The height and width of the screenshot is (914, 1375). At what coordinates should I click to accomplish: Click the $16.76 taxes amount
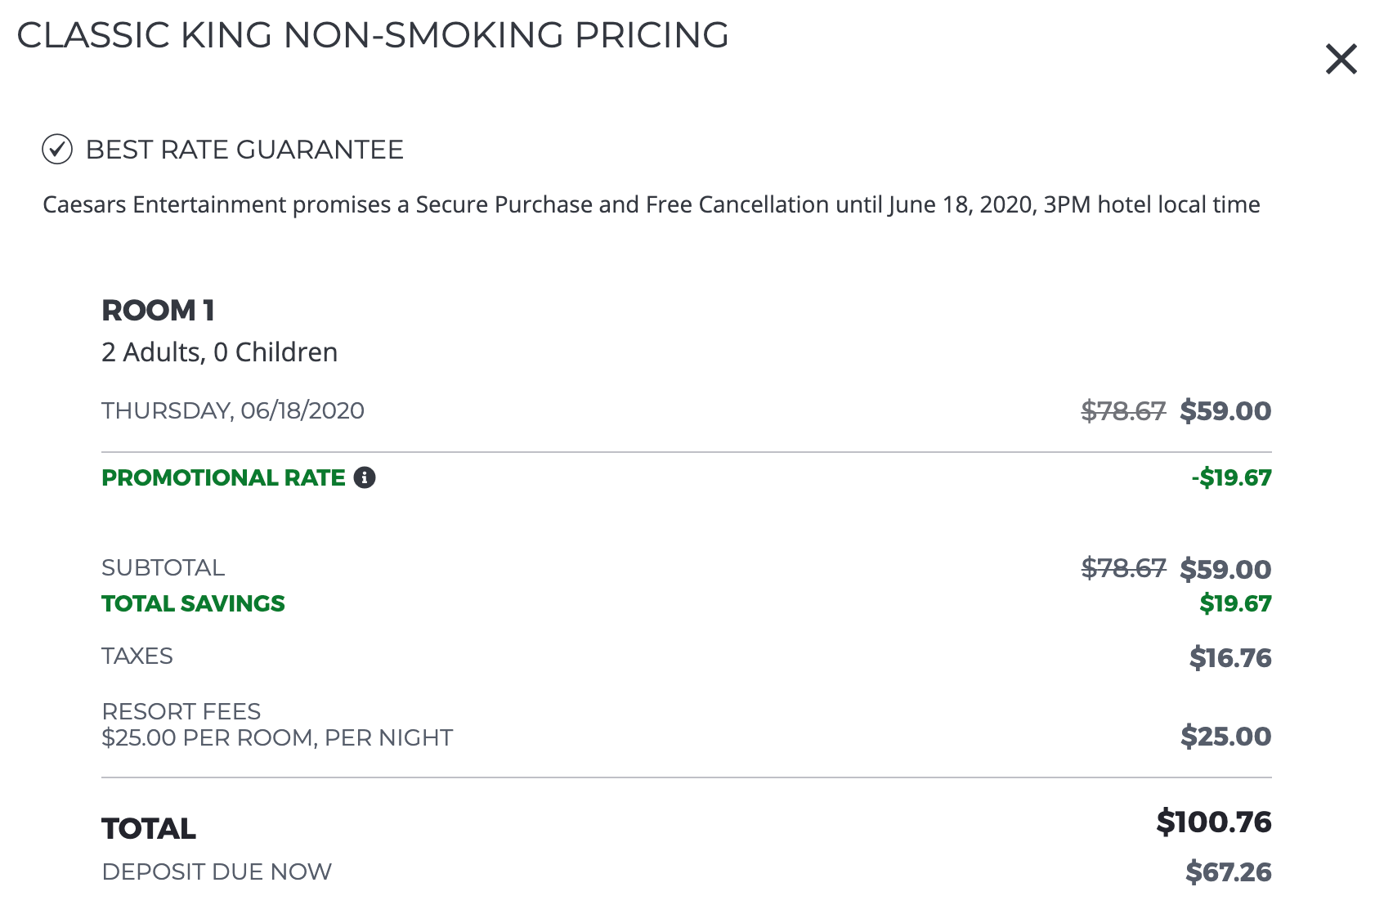1230,657
